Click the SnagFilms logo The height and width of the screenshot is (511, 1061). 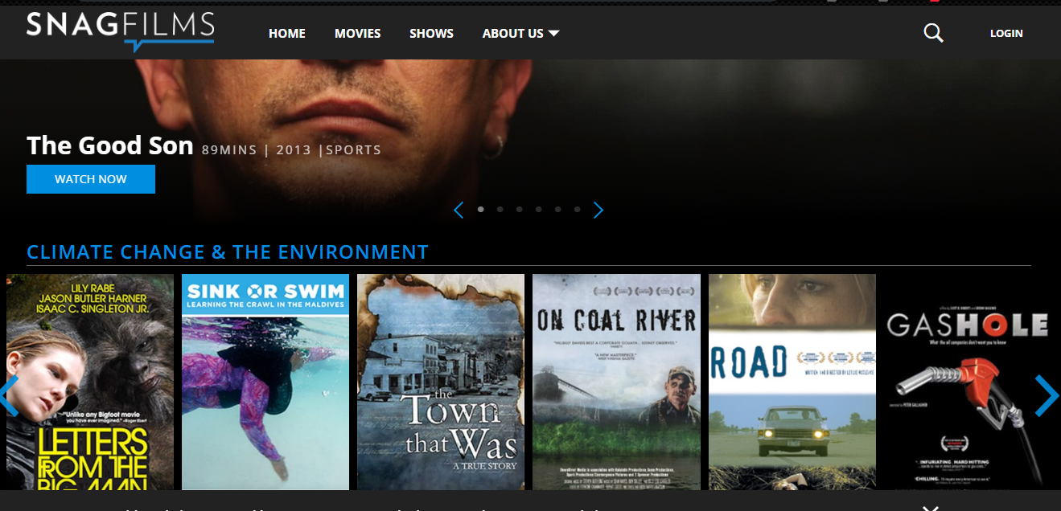pos(121,31)
